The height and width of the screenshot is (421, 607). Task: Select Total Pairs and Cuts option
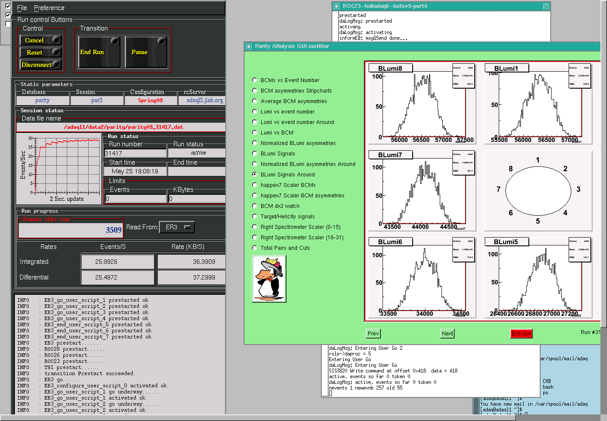[x=255, y=248]
